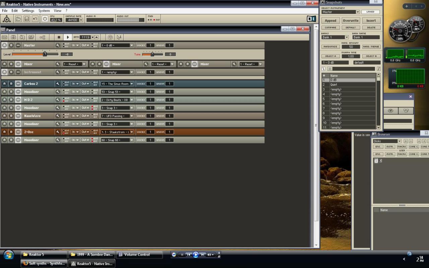
Task: Click the undo arrow icon in the main toolbar
Action: 35,19
